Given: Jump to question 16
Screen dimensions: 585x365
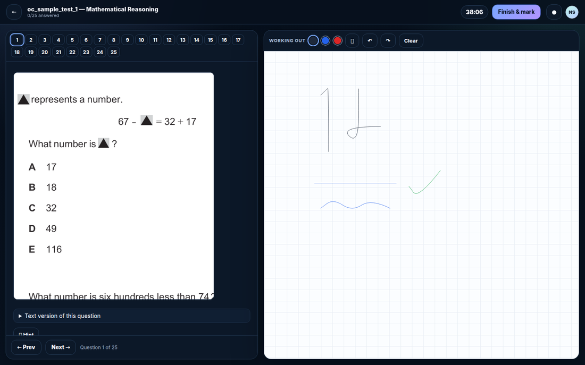Looking at the screenshot, I should click(224, 40).
